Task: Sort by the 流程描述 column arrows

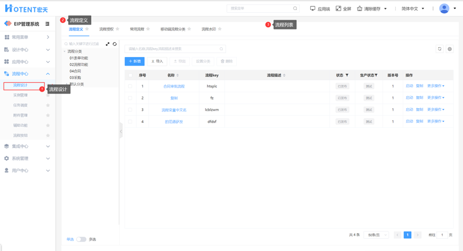Action: [x=284, y=75]
